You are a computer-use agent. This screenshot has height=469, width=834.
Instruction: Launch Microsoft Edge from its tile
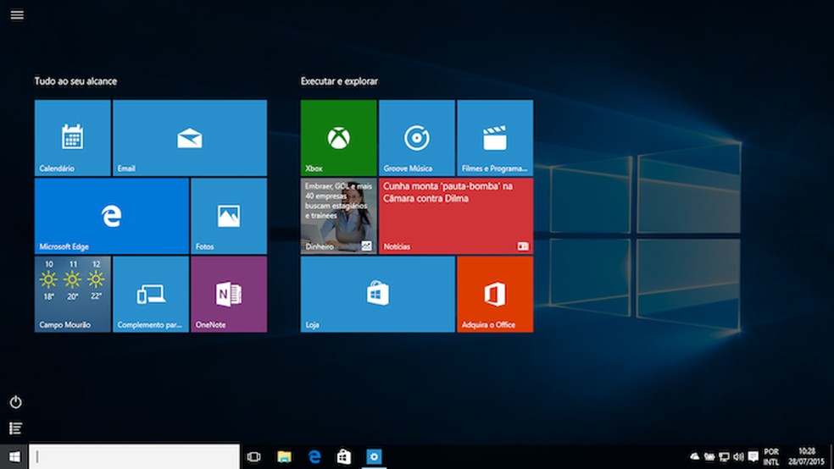pyautogui.click(x=111, y=216)
